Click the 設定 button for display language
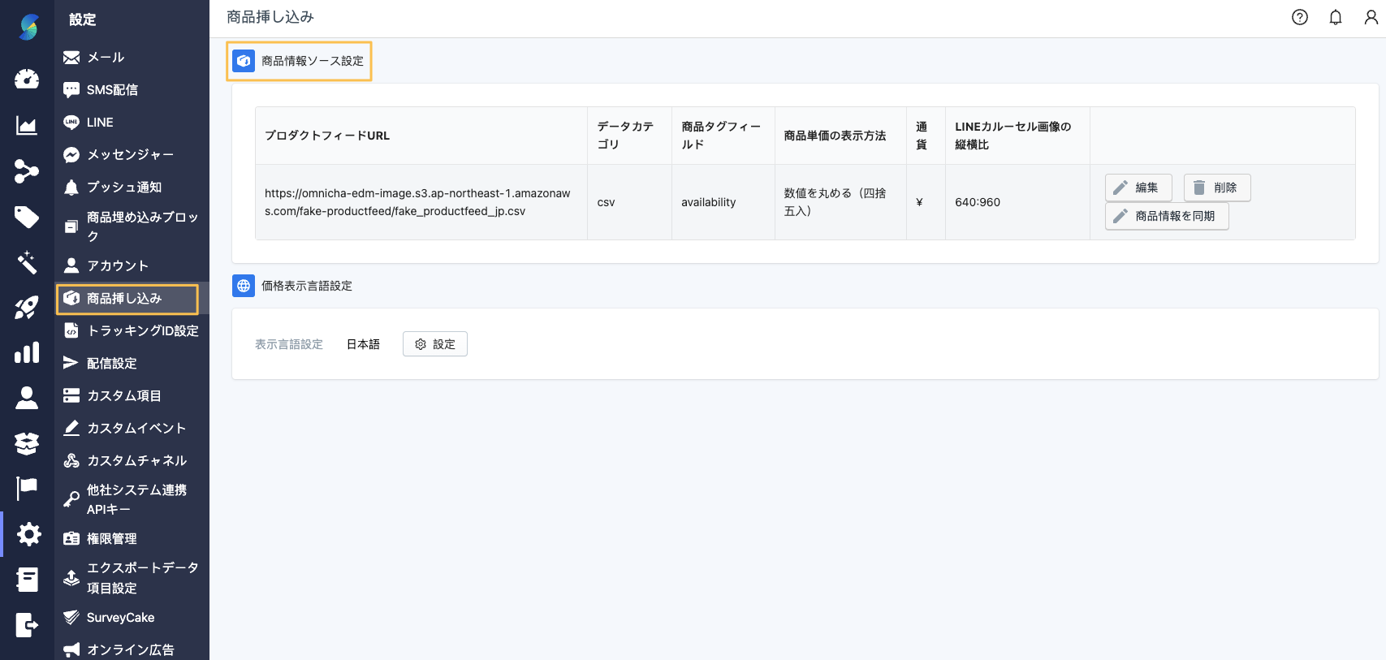The width and height of the screenshot is (1386, 660). (x=434, y=344)
